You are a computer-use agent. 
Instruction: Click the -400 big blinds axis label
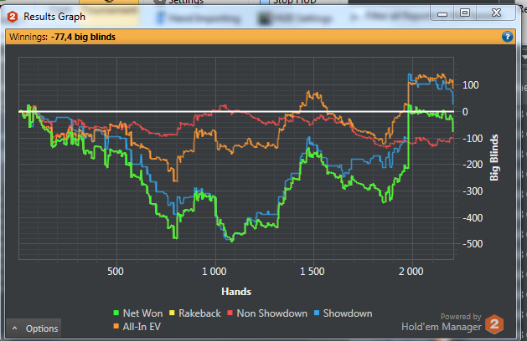473,218
